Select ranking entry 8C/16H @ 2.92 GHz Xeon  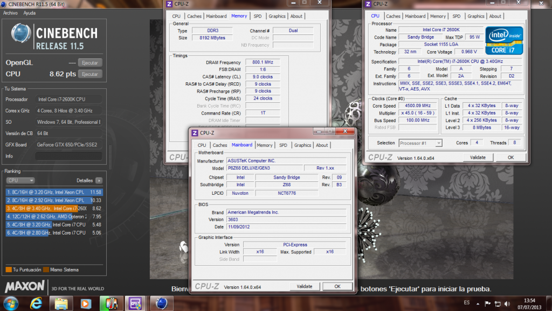tap(54, 200)
